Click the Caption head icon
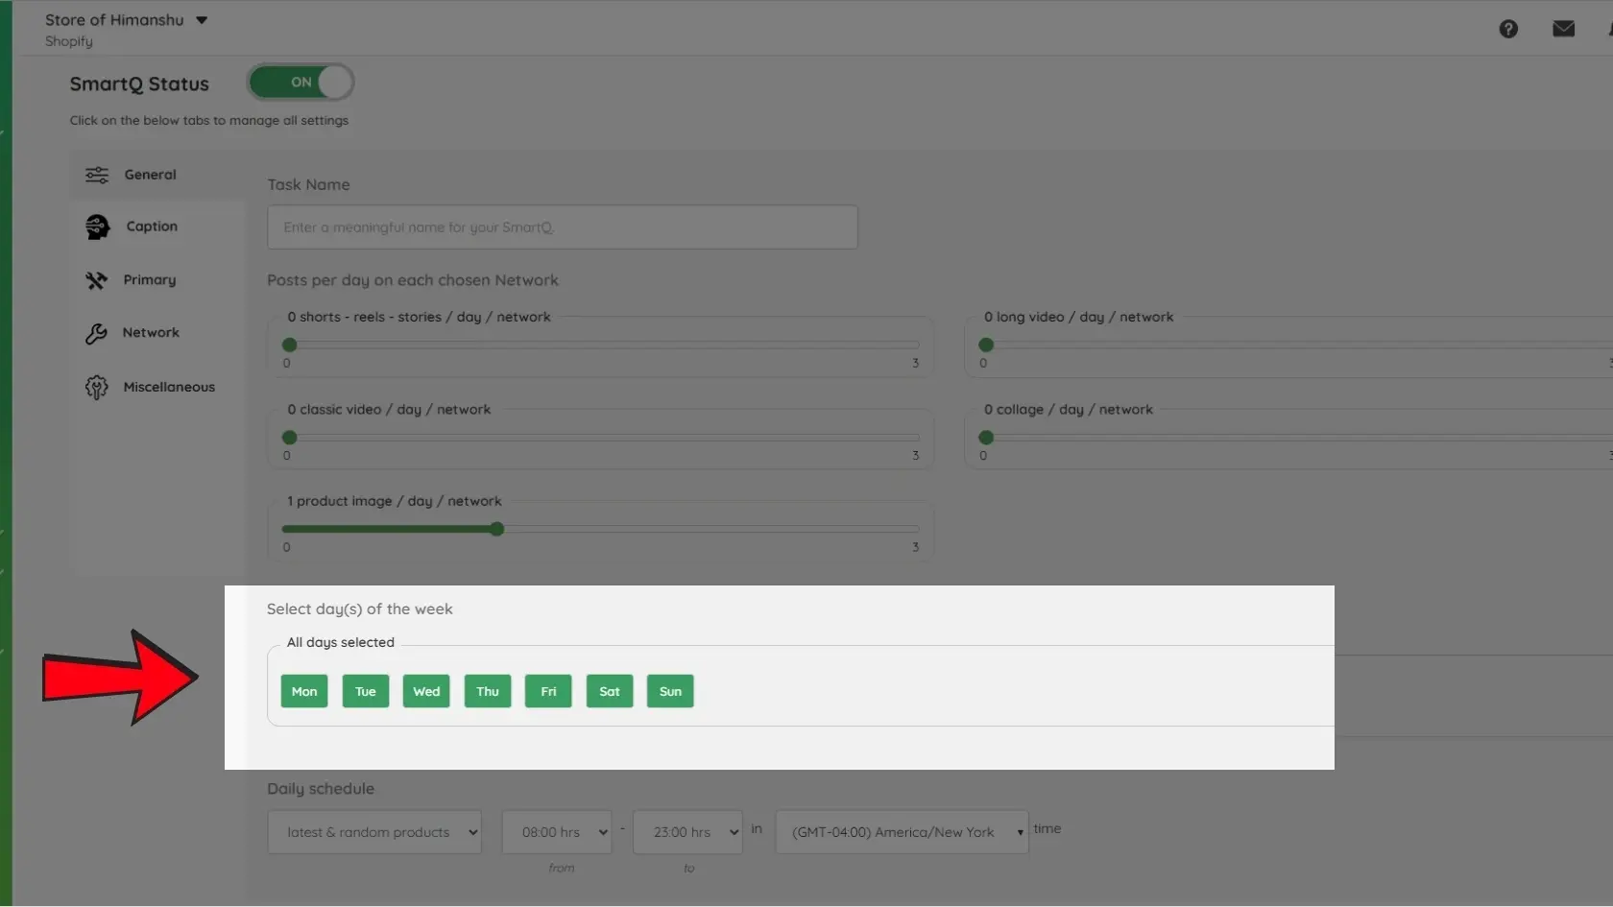The height and width of the screenshot is (907, 1613). 97,227
